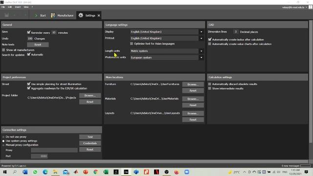
Task: Open the Windows Start menu
Action: [x=5, y=172]
